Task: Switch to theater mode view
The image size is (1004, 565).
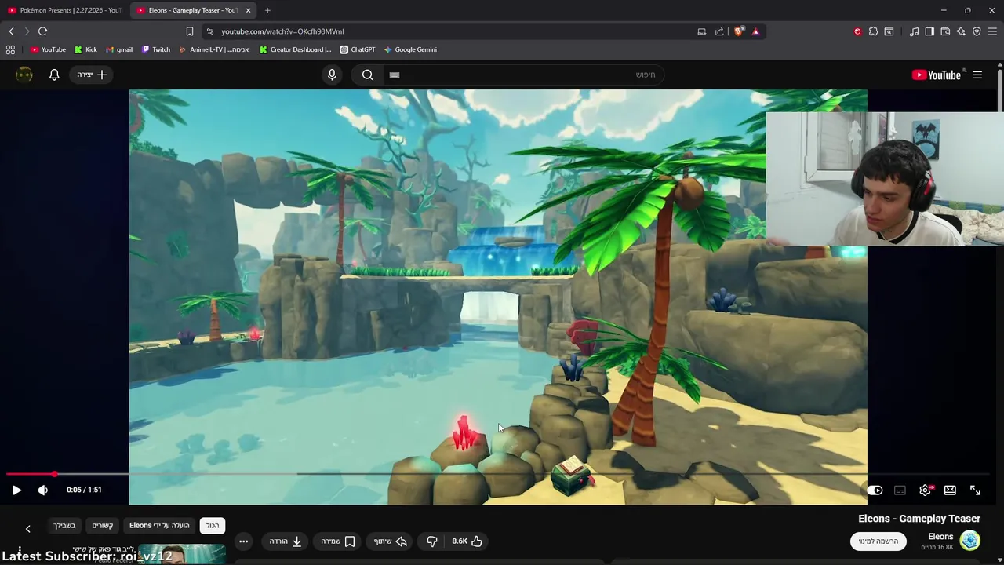Action: pos(950,490)
